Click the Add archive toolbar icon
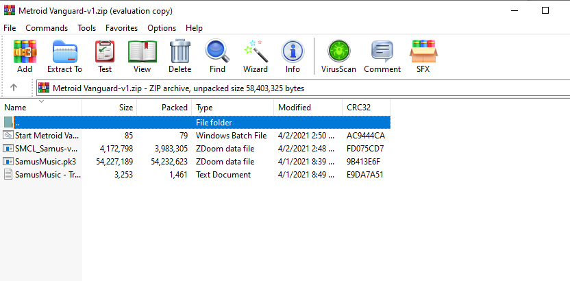The width and height of the screenshot is (570, 281). coord(25,51)
